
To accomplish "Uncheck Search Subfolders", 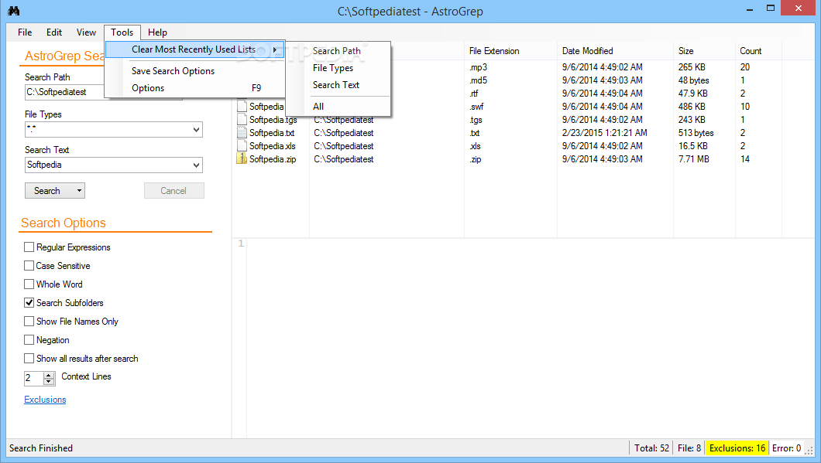I will (x=29, y=302).
